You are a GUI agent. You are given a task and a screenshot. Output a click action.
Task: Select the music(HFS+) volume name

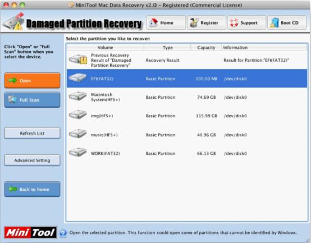coord(104,135)
